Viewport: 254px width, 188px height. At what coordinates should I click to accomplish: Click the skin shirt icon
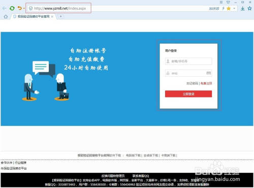(228, 2)
